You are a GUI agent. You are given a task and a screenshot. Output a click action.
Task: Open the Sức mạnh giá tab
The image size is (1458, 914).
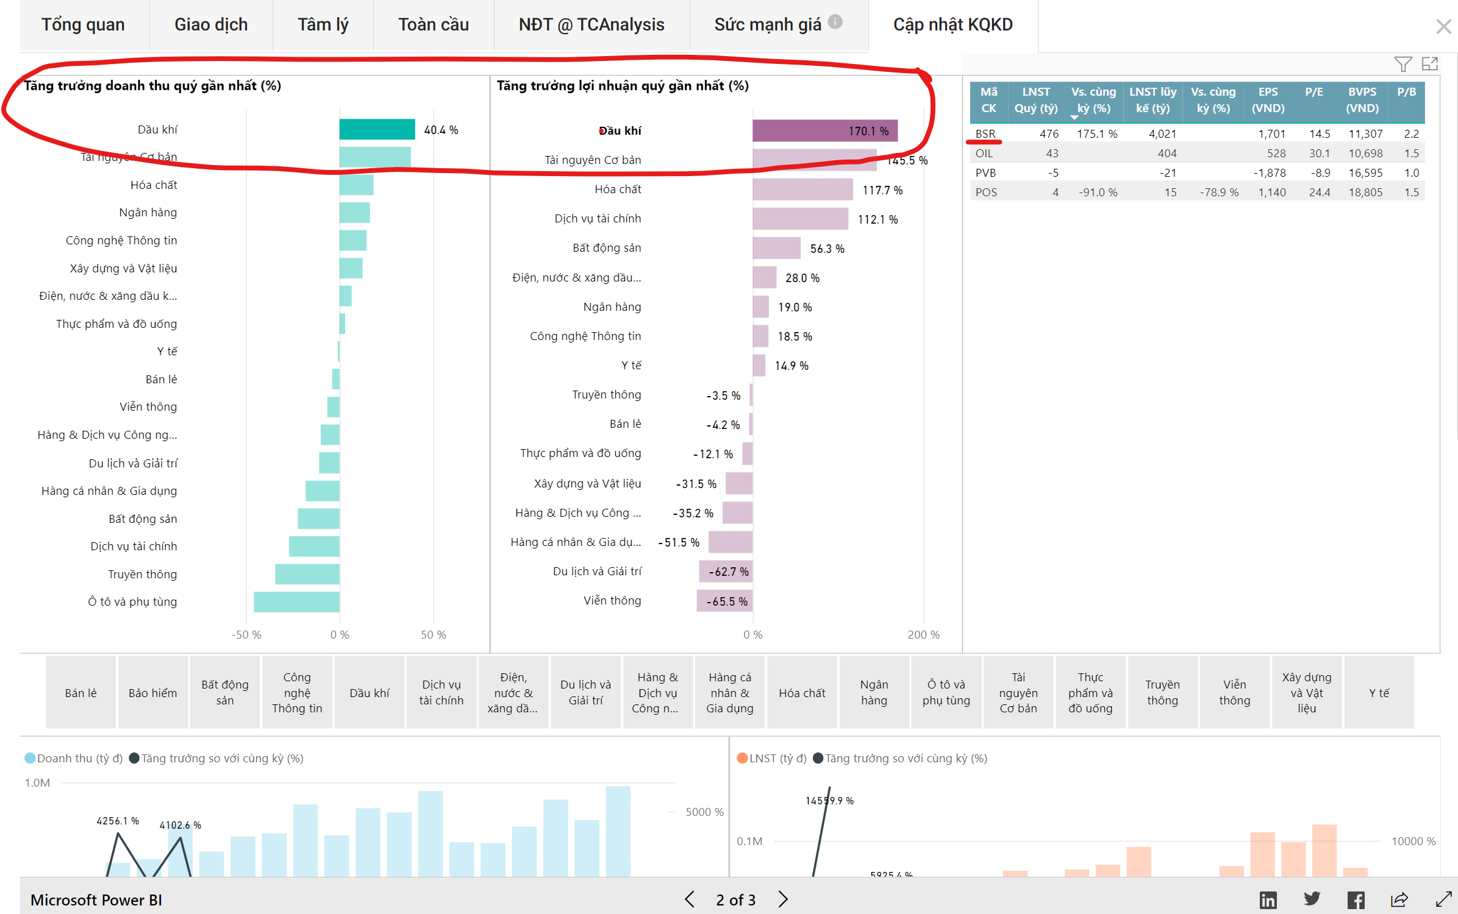[x=768, y=24]
